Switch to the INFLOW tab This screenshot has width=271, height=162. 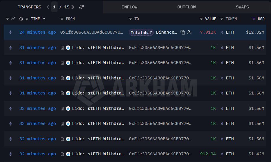tap(129, 7)
